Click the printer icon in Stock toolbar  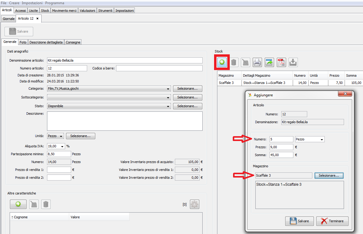click(257, 62)
